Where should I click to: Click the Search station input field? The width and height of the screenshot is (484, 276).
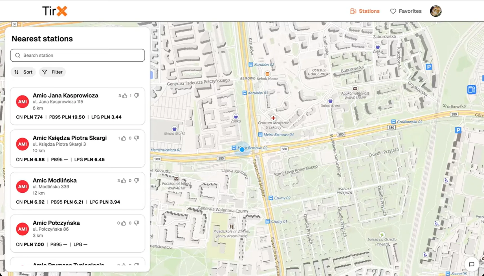pos(78,55)
